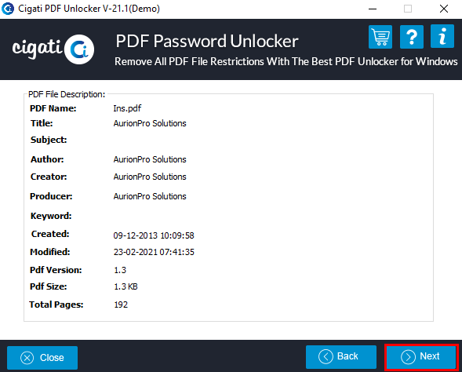
Task: Click the Close button at bottom
Action: coord(42,358)
